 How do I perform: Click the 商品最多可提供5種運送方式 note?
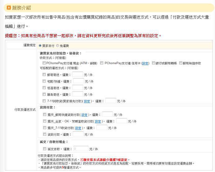point(61,167)
